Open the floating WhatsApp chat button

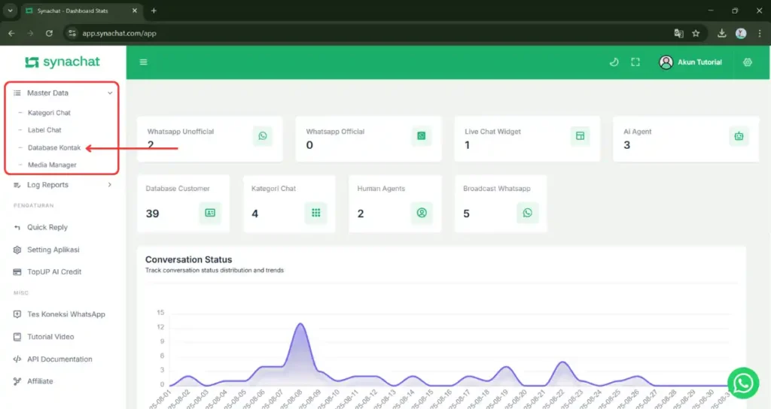(x=743, y=383)
